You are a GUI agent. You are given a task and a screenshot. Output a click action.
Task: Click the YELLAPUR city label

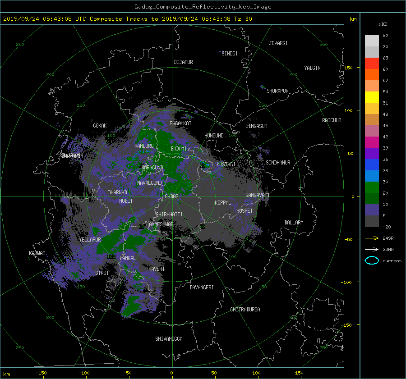90,240
